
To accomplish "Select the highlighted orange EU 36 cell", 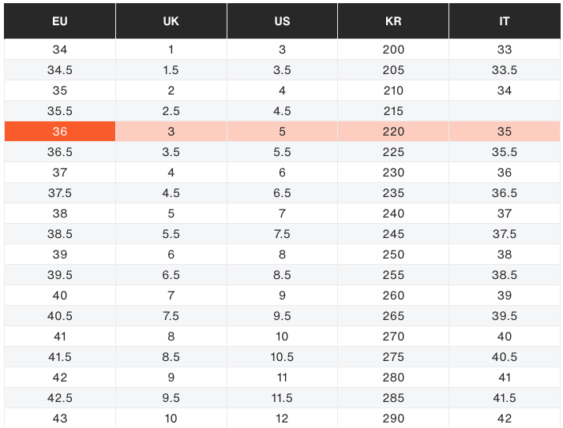I will pos(60,132).
